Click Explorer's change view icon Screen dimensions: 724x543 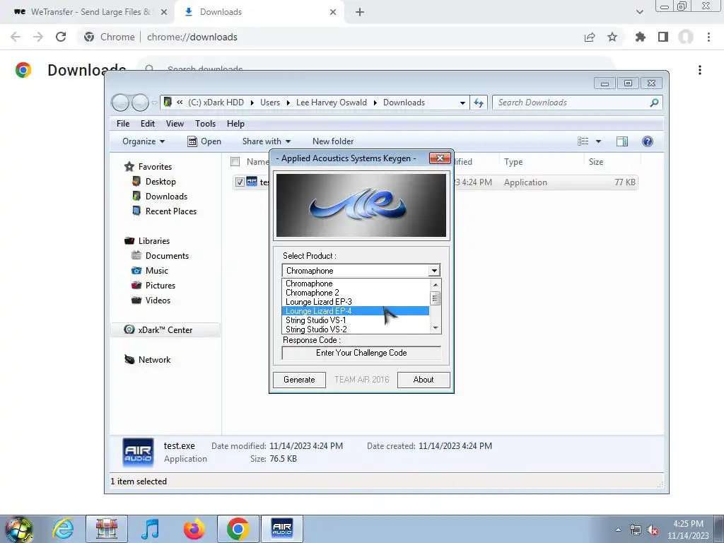click(x=583, y=141)
